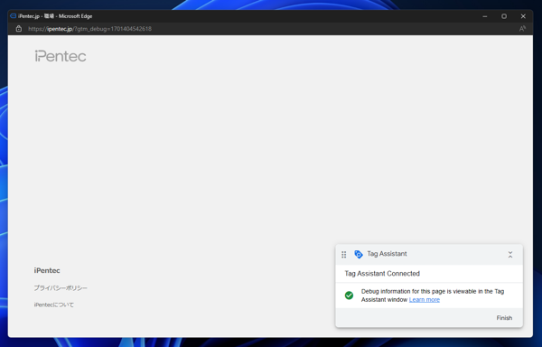Viewport: 542px width, 347px height.
Task: Maximize the Microsoft Edge window
Action: (x=504, y=16)
